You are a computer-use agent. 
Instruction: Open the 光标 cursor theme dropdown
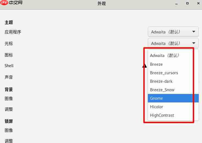coord(173,43)
